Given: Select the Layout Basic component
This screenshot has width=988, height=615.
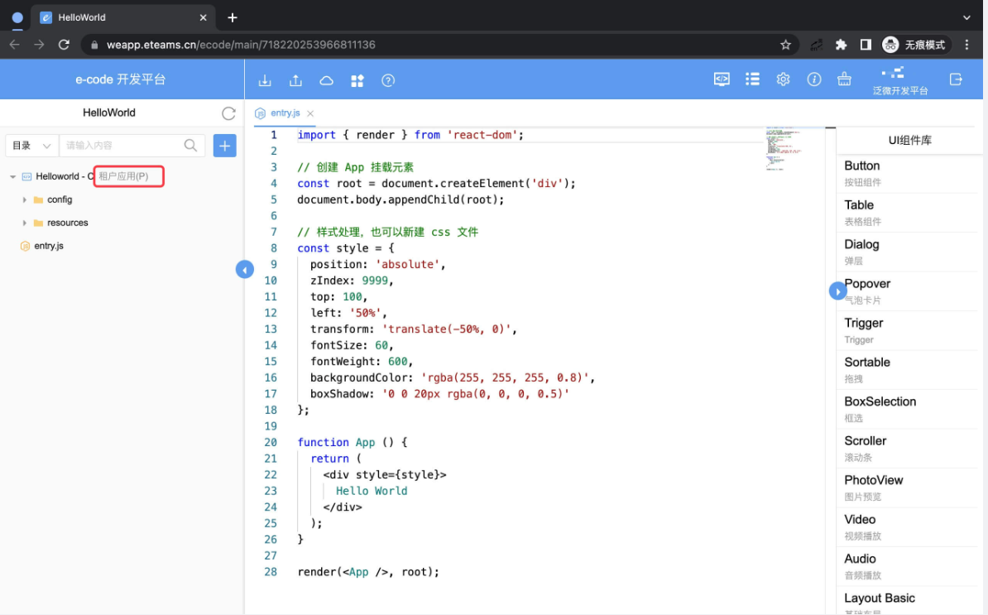Looking at the screenshot, I should coord(908,601).
